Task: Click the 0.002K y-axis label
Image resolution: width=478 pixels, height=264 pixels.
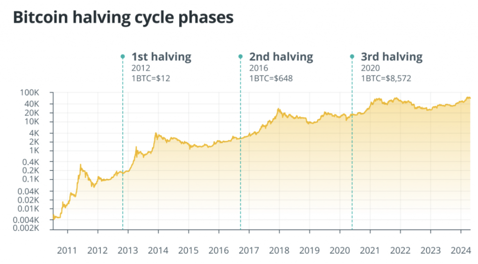Action: pos(26,228)
